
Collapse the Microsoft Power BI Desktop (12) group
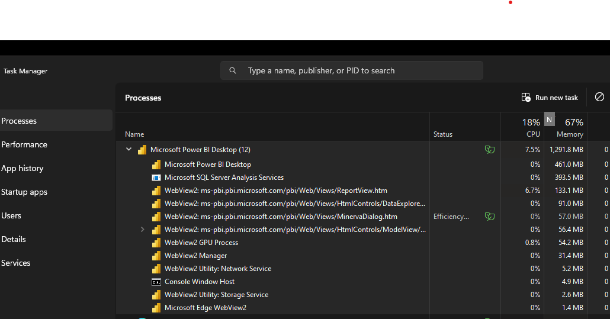[x=129, y=149]
